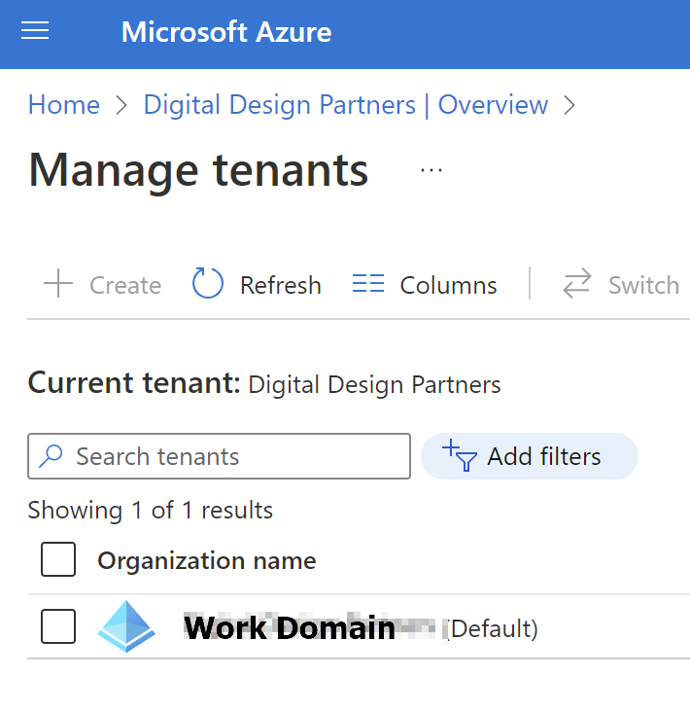
Task: Click the Switch button label
Action: pos(643,285)
